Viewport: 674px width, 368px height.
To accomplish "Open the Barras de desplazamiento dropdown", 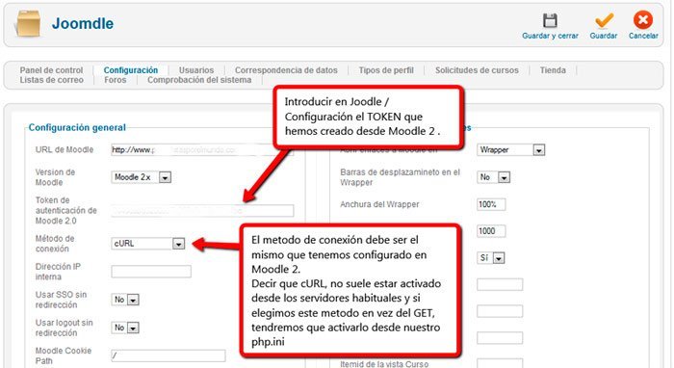I will 493,177.
